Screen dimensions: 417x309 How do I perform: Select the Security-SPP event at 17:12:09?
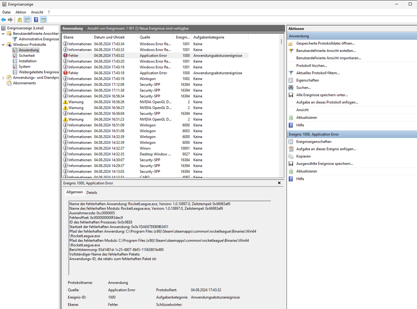pyautogui.click(x=155, y=85)
